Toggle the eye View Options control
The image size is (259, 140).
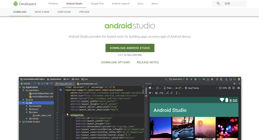(151, 93)
